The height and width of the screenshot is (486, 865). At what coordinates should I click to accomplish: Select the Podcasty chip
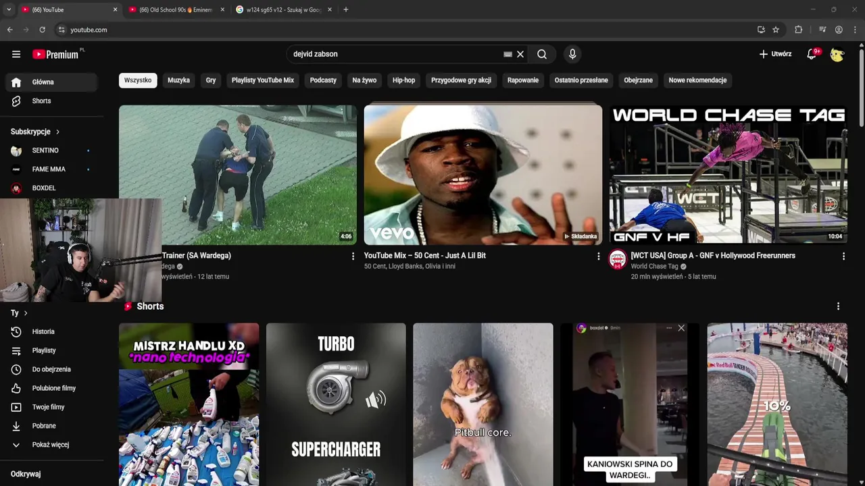(323, 80)
